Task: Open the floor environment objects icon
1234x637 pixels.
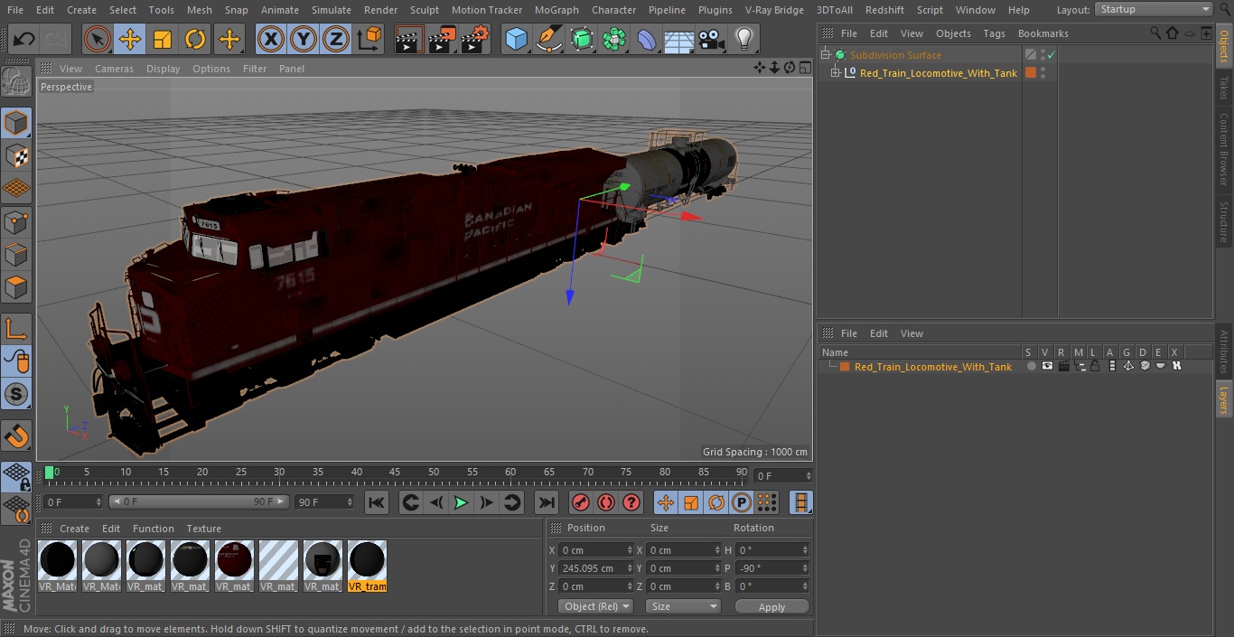Action: 679,39
